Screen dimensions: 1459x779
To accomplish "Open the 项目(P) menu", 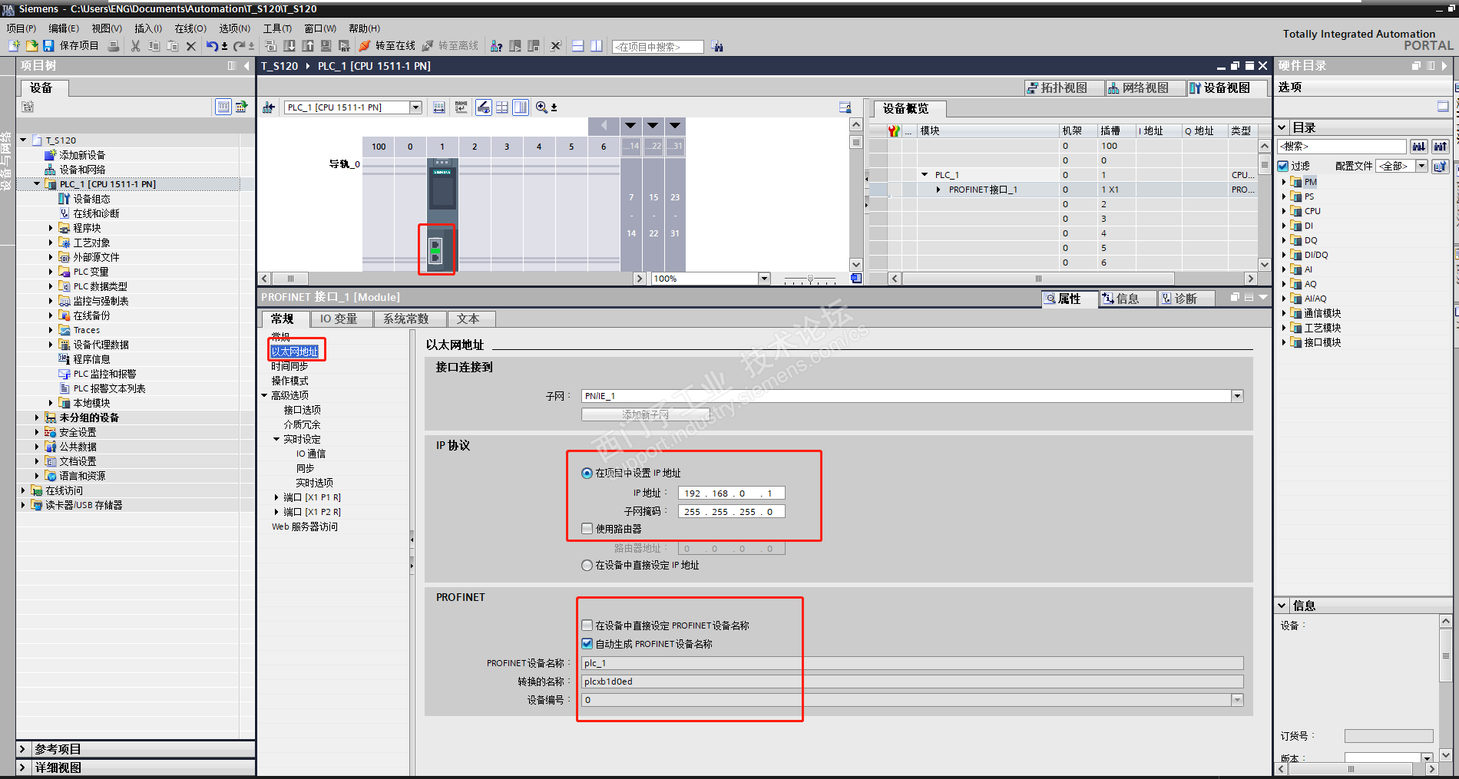I will click(x=22, y=28).
